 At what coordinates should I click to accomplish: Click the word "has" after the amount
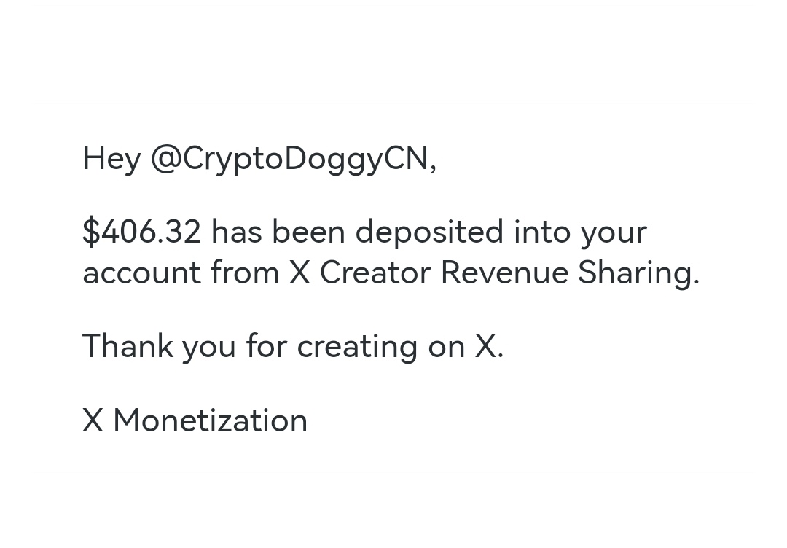point(236,232)
